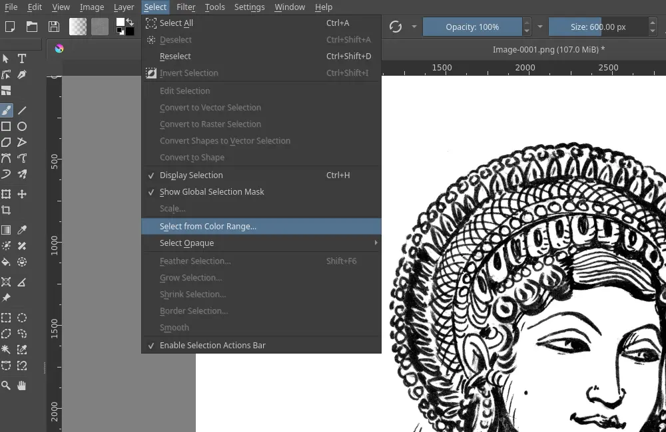Click the white foreground color swatch
Screen dimensions: 666x432
[120, 22]
